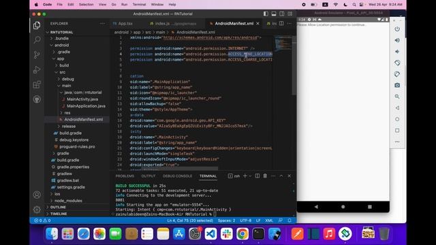Switch to OUTPUT panel tab
Screen dimensions: 436x245
click(149, 176)
